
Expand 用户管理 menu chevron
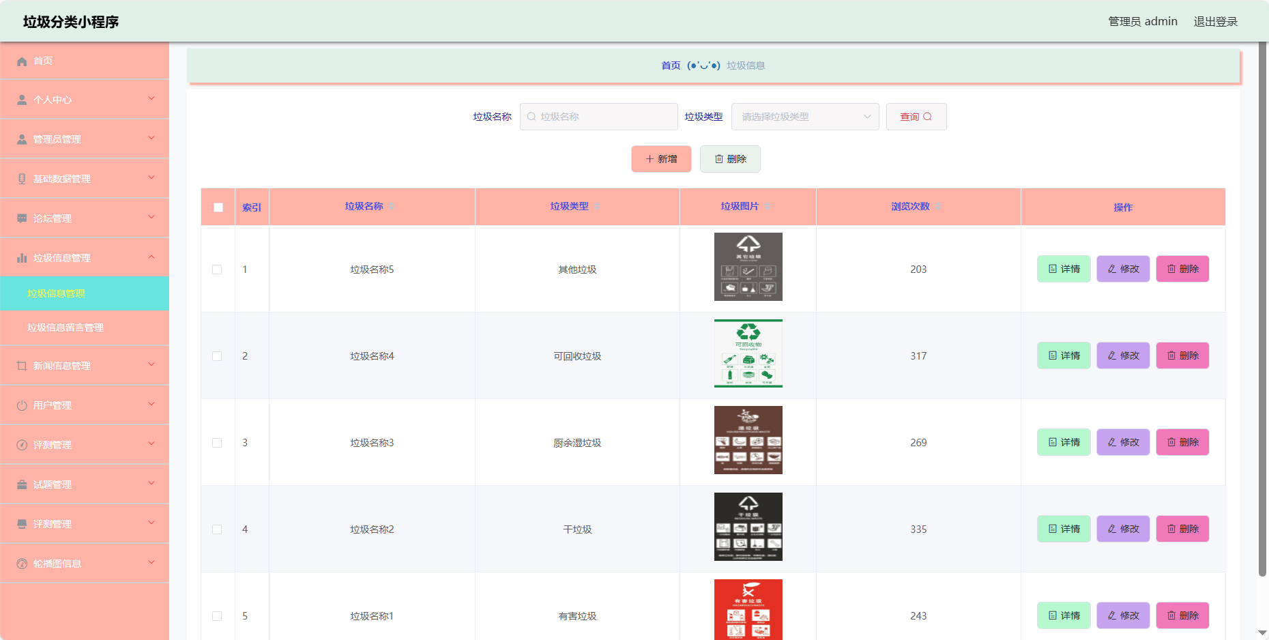click(151, 405)
